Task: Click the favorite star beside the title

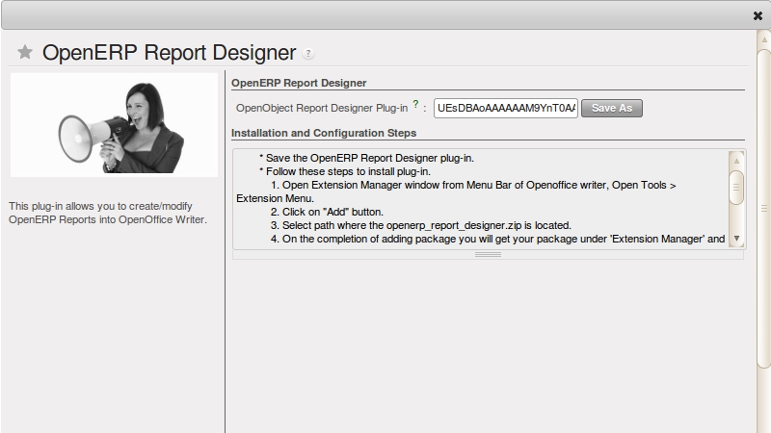Action: [25, 52]
